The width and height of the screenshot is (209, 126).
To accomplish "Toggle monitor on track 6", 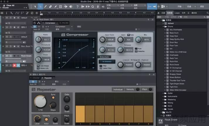I will 18,65.
